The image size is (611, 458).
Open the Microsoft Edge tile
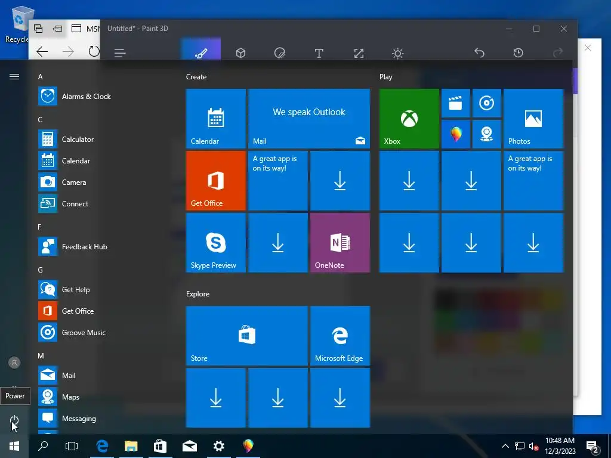pyautogui.click(x=340, y=336)
